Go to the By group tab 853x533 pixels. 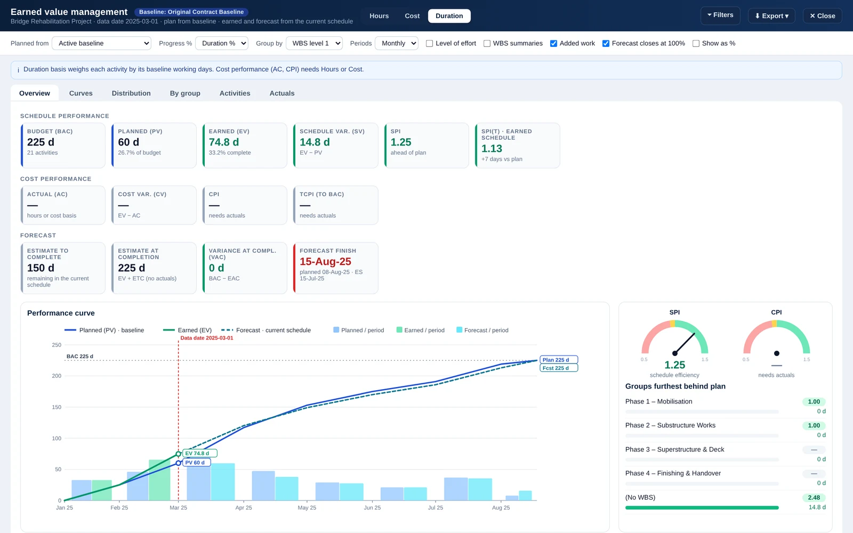tap(185, 93)
